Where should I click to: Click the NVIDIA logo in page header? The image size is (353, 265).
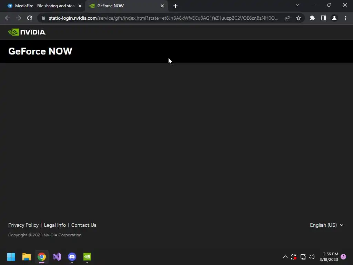pyautogui.click(x=27, y=32)
